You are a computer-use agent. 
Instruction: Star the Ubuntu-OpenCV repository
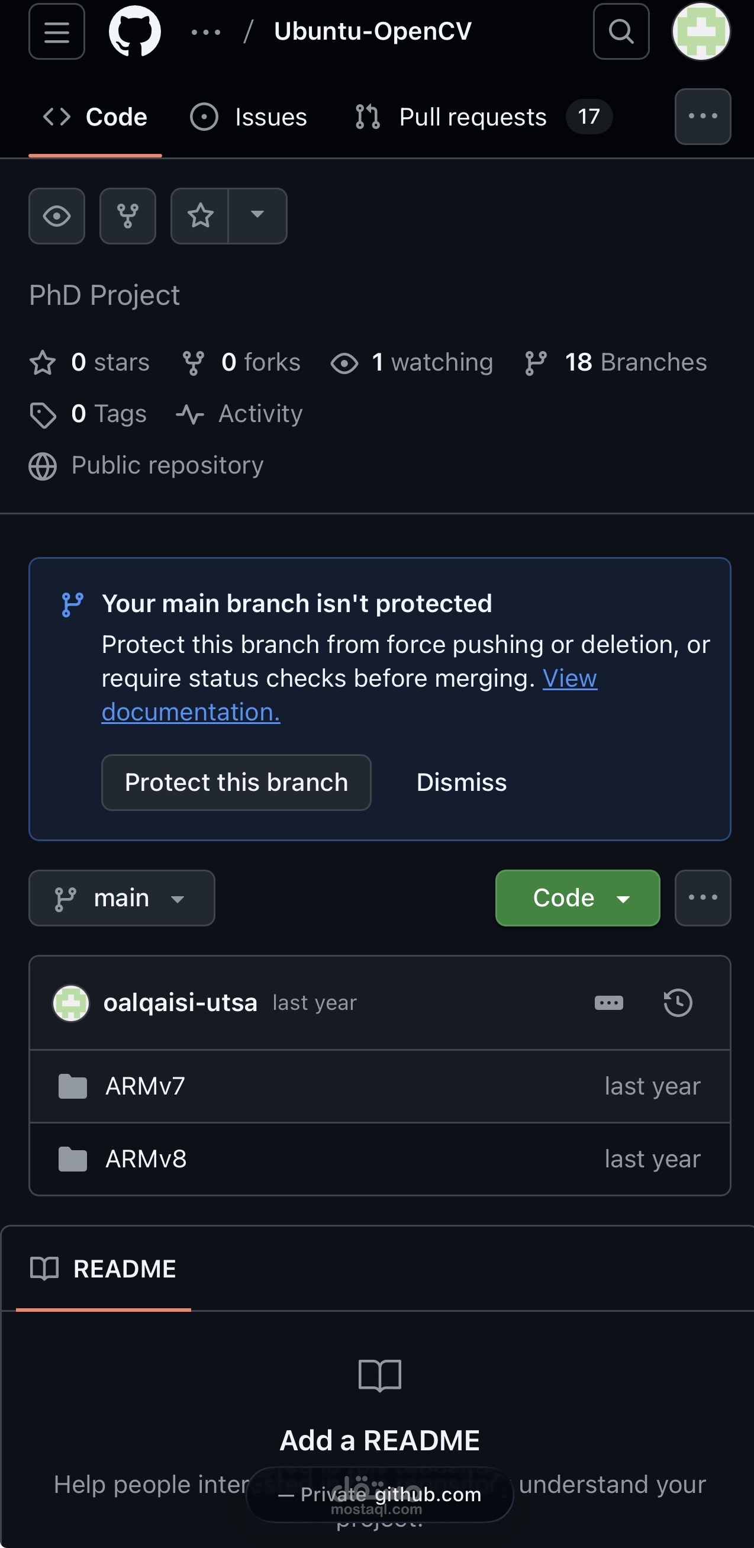200,215
